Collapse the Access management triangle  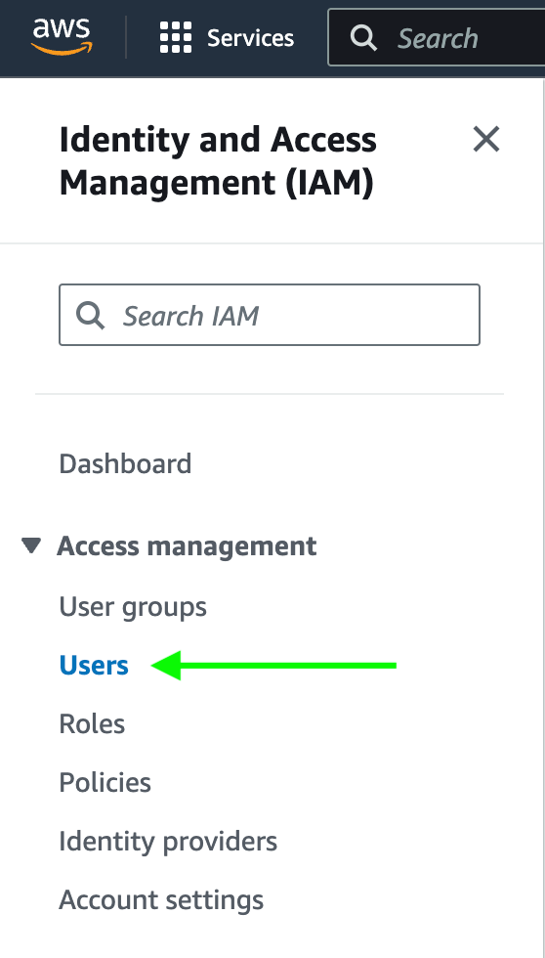31,545
